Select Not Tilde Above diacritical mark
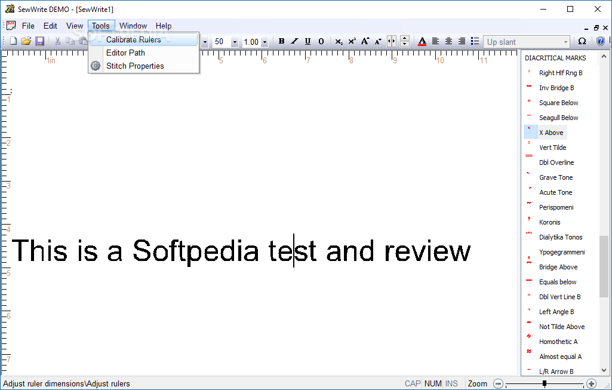Viewport: 612px width, 390px height. pos(562,327)
